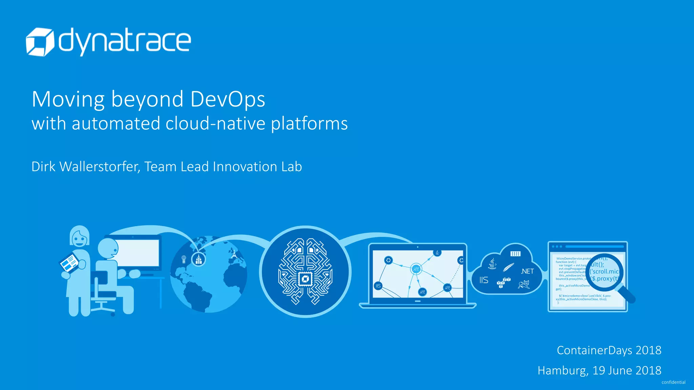Click the Java coffee cup icon in cloud
This screenshot has height=390, width=694.
tap(492, 263)
